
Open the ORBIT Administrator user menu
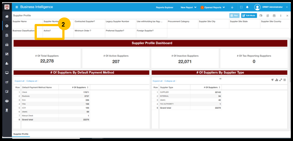tap(271, 7)
